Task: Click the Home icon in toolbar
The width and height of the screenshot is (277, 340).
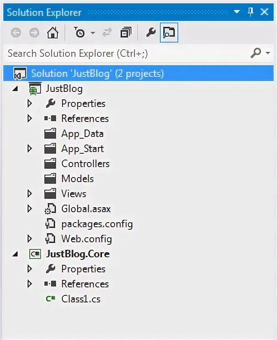Action: coord(52,33)
